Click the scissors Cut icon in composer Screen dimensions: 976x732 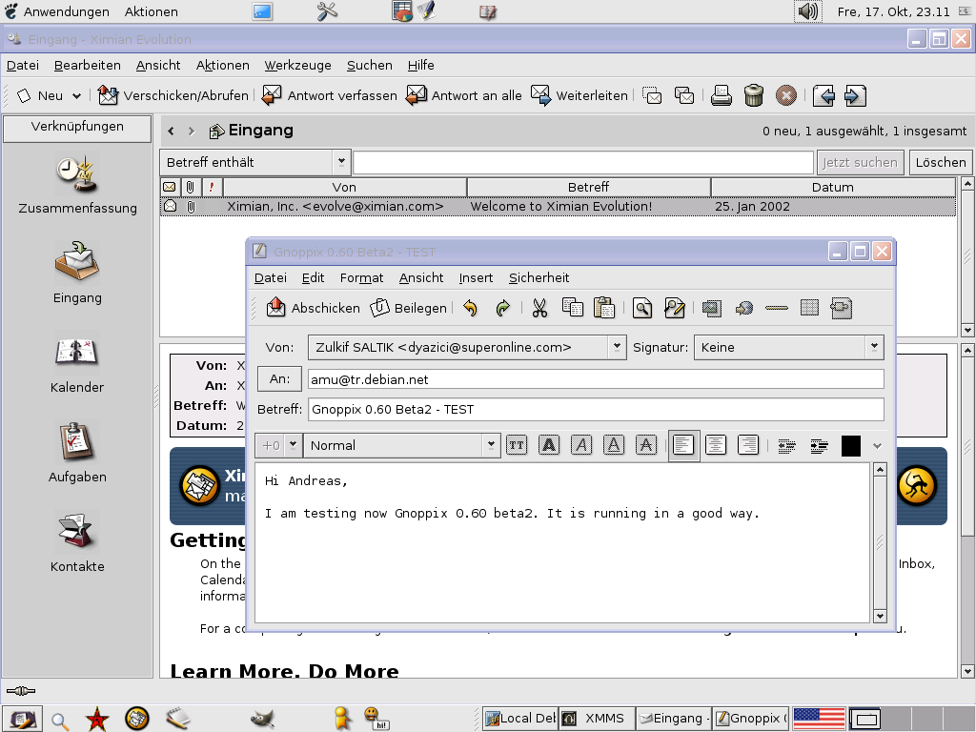click(x=539, y=308)
